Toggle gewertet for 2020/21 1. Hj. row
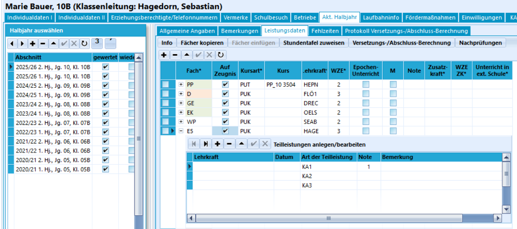 coord(105,169)
